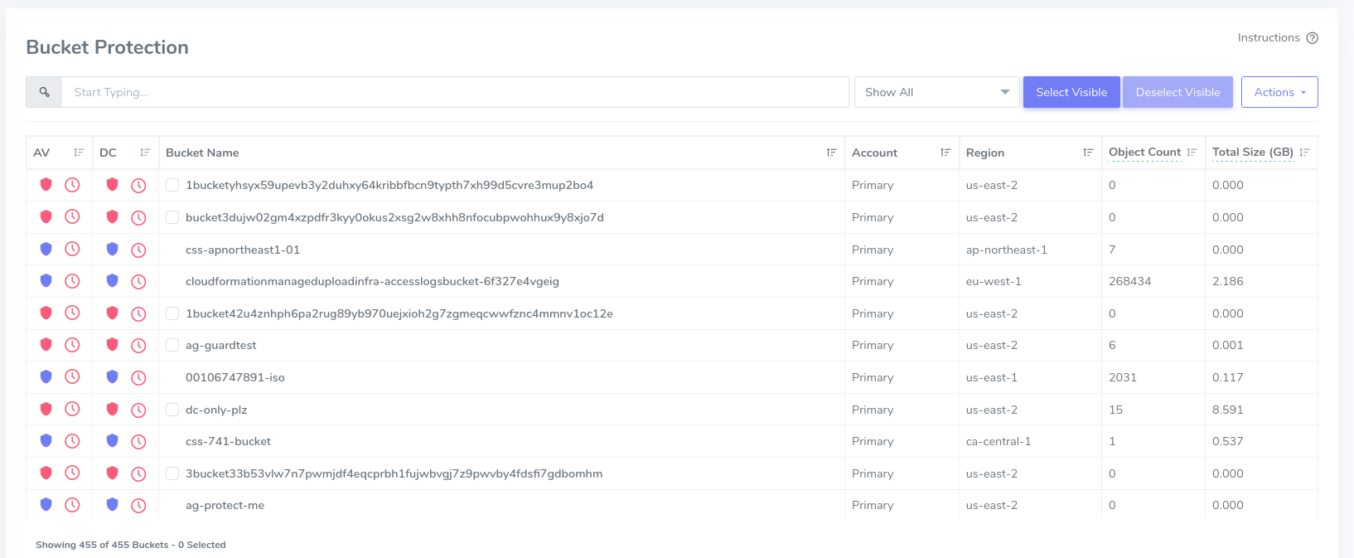Check the 1buckety bucket checkbox
The image size is (1354, 558).
(172, 185)
